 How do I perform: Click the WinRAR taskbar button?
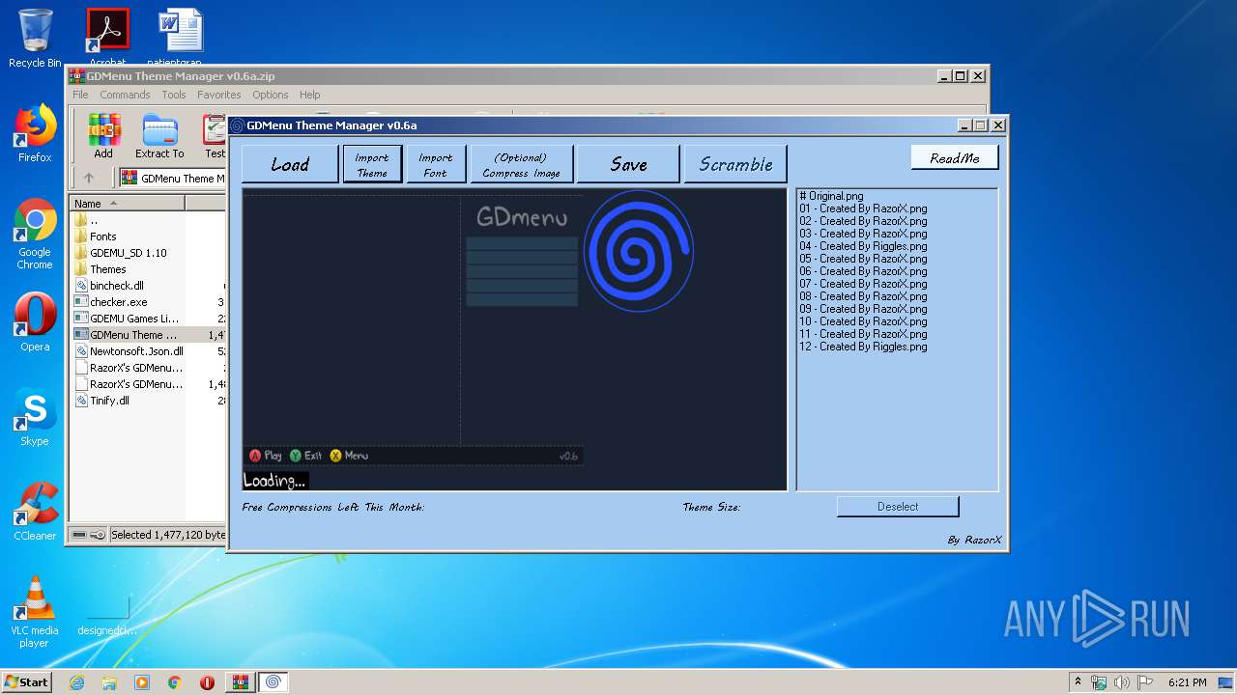pos(240,682)
